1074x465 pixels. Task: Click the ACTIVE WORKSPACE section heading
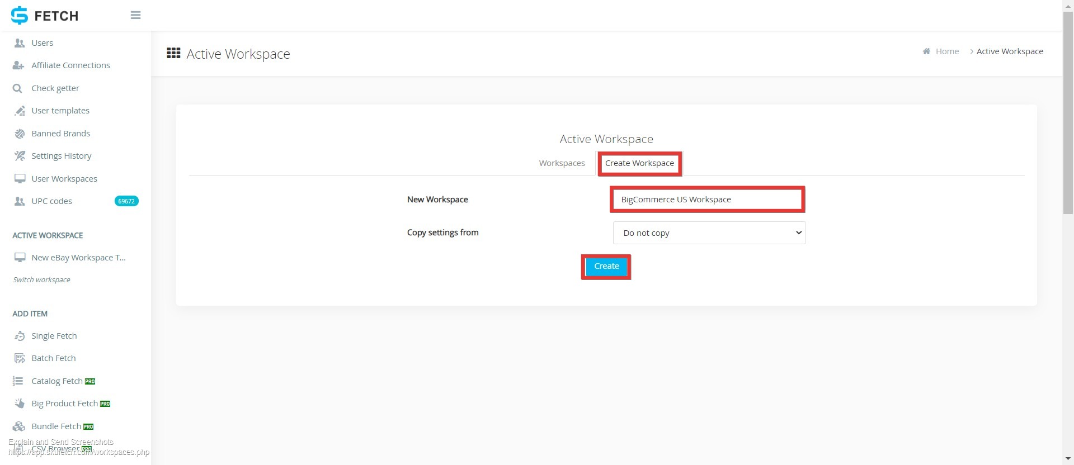click(48, 236)
